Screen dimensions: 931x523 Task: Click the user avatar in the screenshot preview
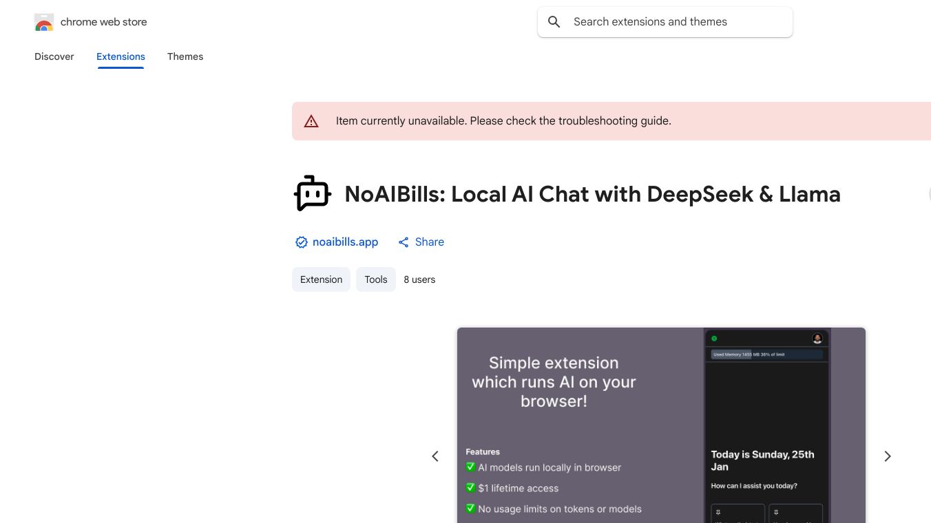click(817, 339)
